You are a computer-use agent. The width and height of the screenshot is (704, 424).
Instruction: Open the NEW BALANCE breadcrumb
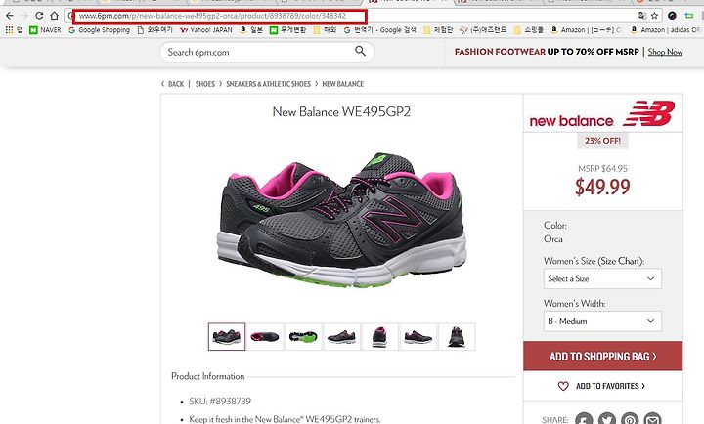coord(342,84)
